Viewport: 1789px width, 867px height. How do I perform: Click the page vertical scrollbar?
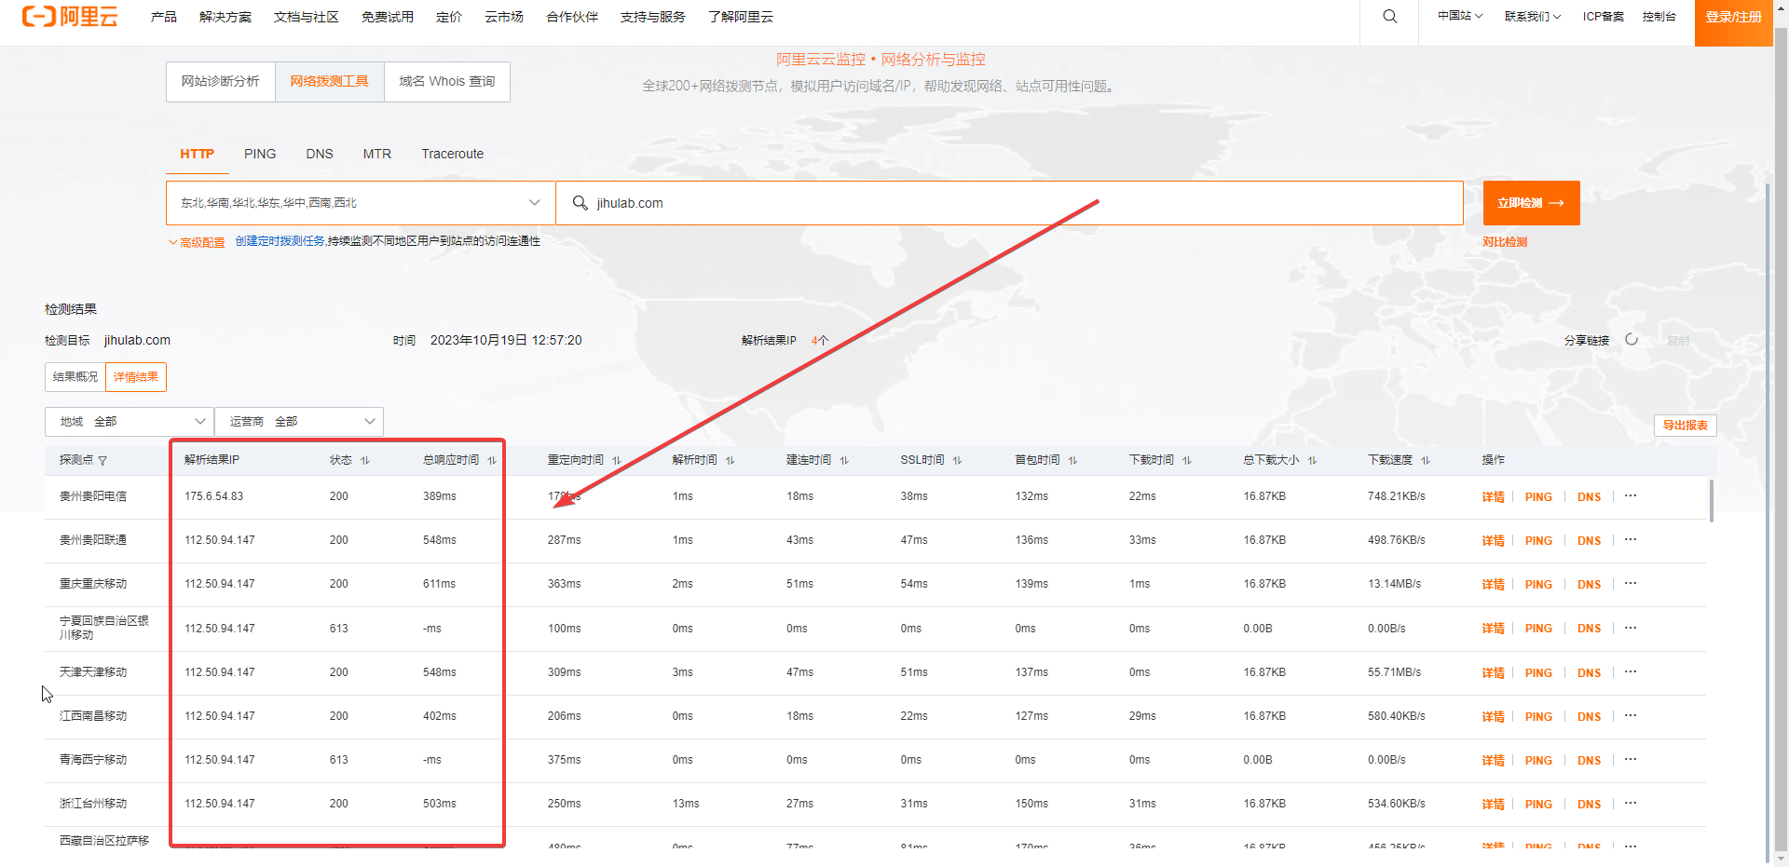point(1781,438)
